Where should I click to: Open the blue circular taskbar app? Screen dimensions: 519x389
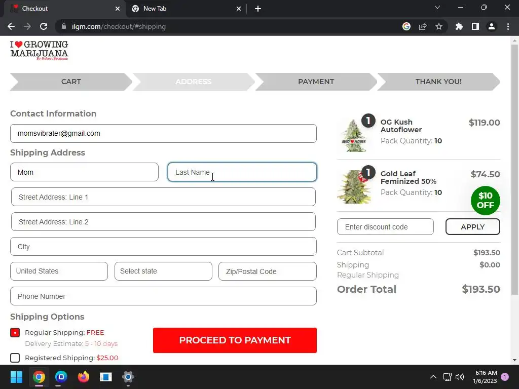61,377
